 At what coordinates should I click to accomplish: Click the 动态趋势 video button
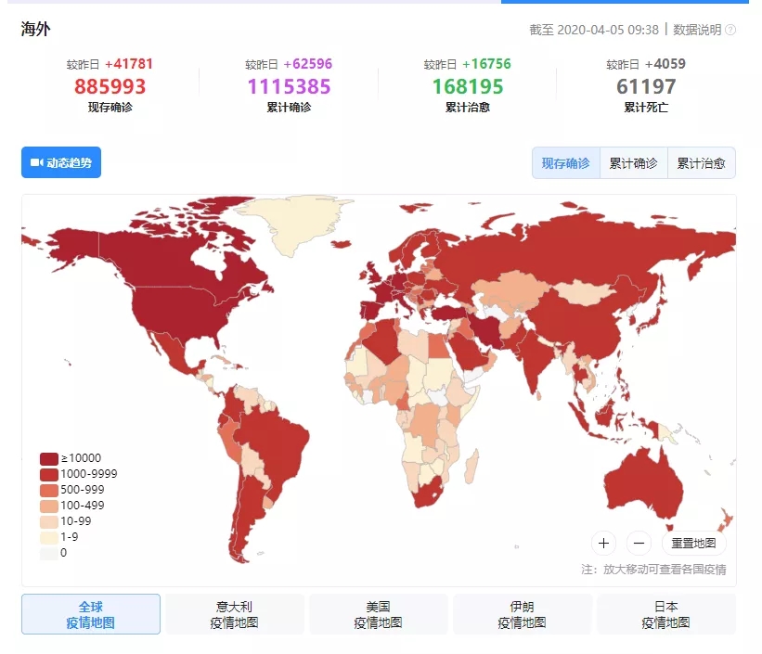tap(61, 162)
